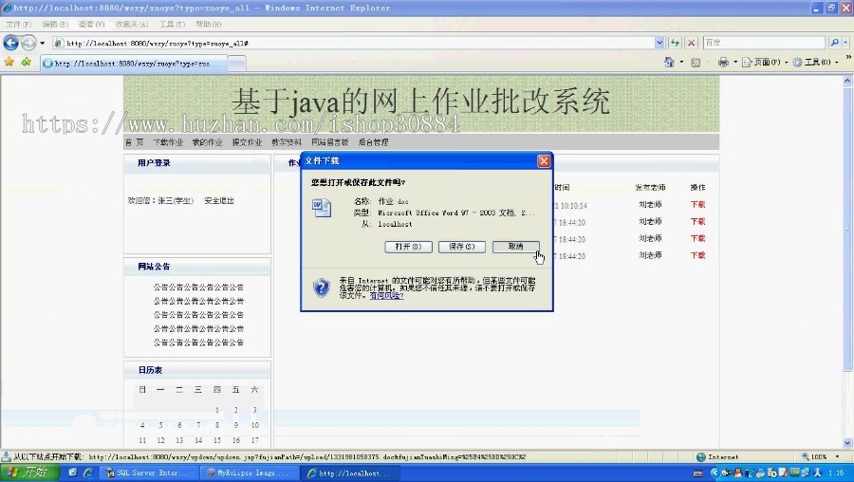Screen dimensions: 854x482
Task: Click 取消 button in download dialog
Action: pyautogui.click(x=516, y=247)
